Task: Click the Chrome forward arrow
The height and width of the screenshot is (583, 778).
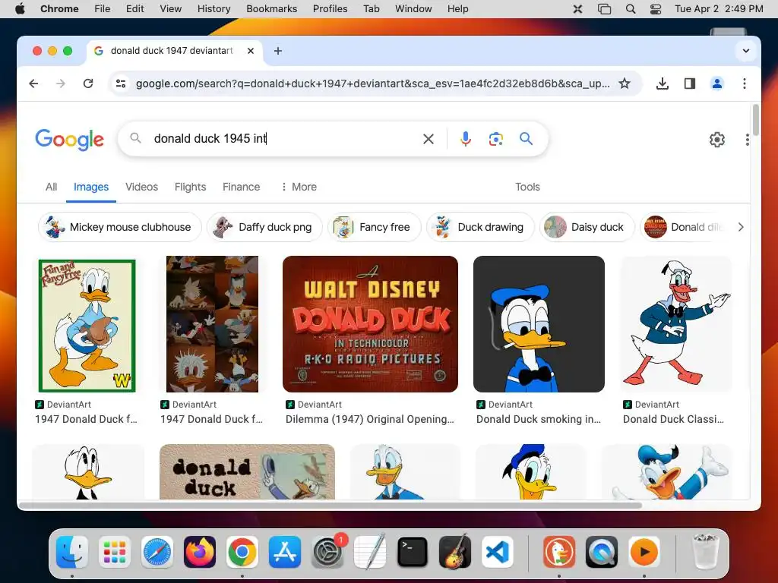Action: point(61,84)
